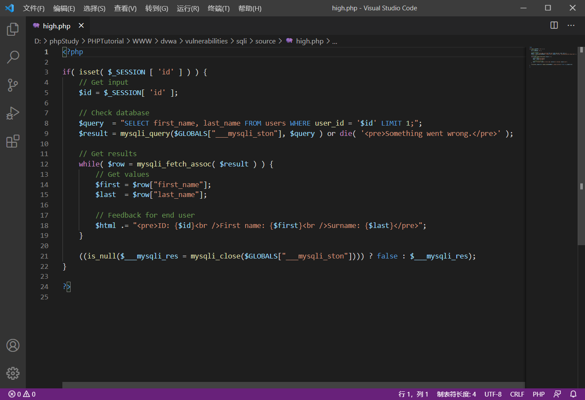585x400 pixels.
Task: Click the Accounts icon
Action: pos(13,345)
